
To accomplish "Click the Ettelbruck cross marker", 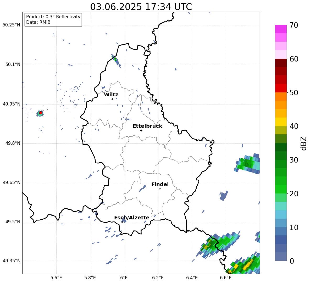I will tap(141, 130).
